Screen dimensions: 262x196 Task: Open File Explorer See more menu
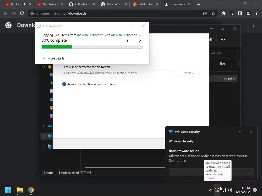223,40
